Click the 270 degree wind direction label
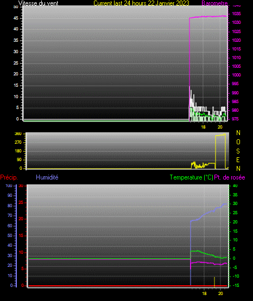This screenshot has height=301, width=253. (18, 142)
